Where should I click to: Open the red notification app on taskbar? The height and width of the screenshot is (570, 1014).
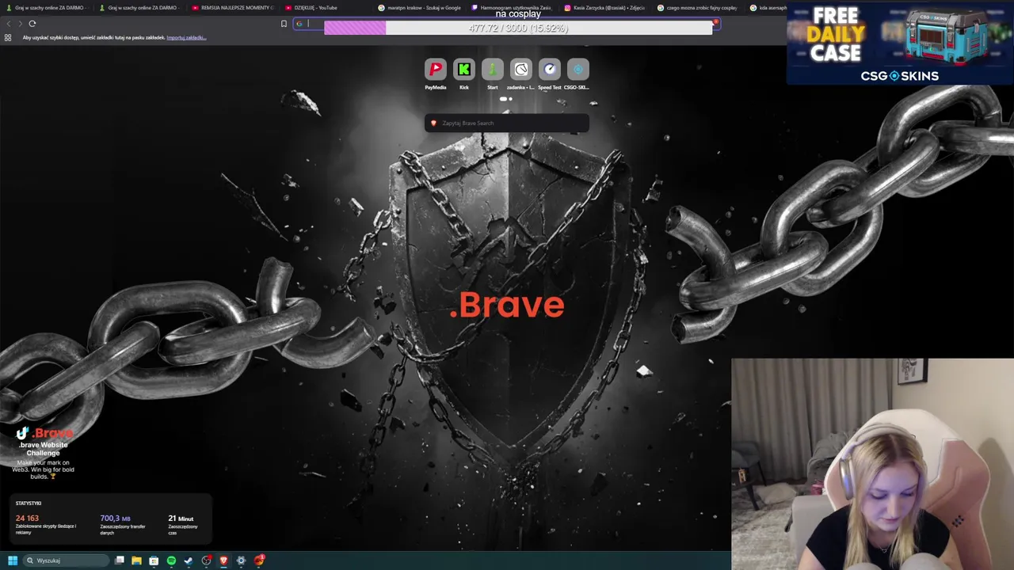pos(259,560)
